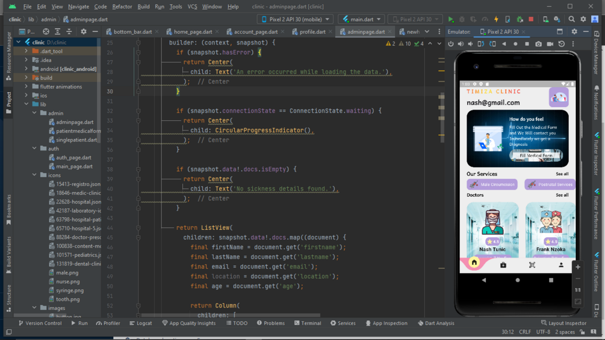Screen dimensions: 605x340
Task: Rotate emulator left icon
Action: [481, 44]
